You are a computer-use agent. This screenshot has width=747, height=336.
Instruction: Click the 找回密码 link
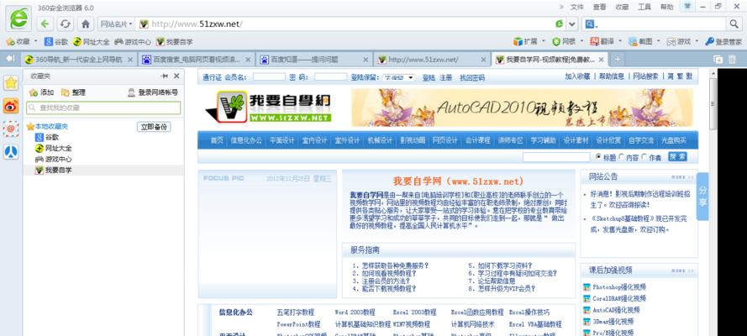[x=472, y=77]
